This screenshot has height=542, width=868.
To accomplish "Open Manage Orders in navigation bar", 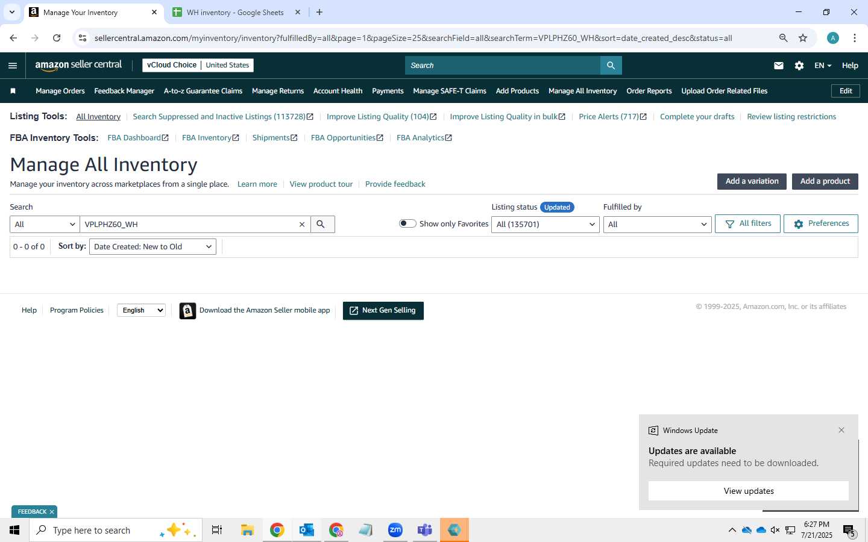I will (60, 91).
